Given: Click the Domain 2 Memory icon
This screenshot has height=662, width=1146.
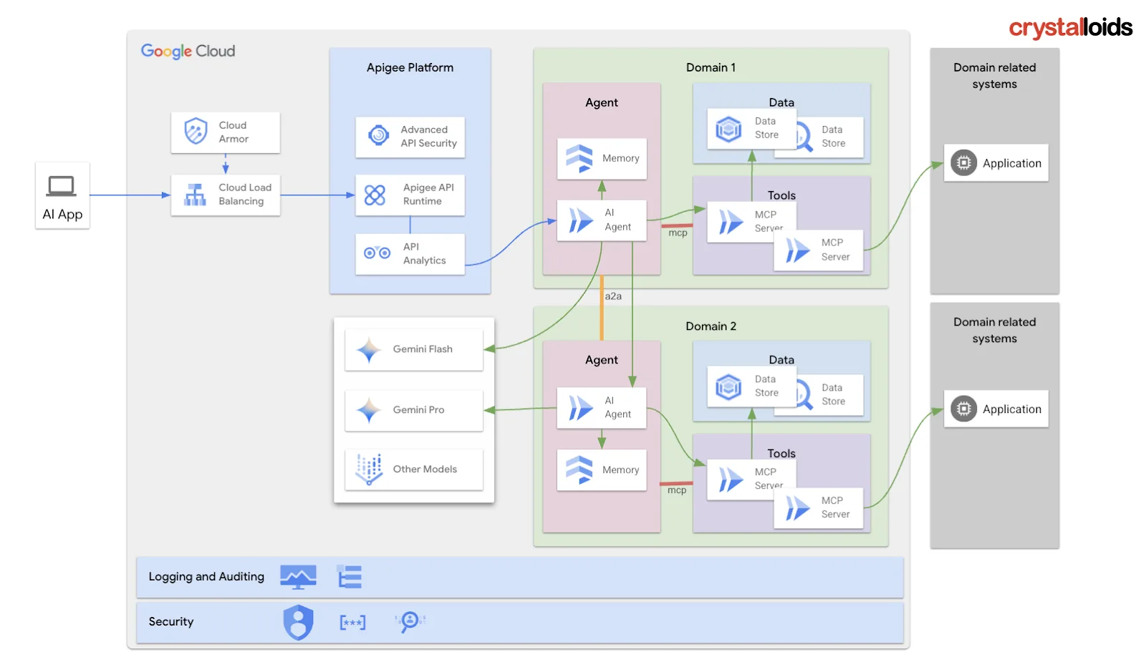Looking at the screenshot, I should tap(579, 470).
